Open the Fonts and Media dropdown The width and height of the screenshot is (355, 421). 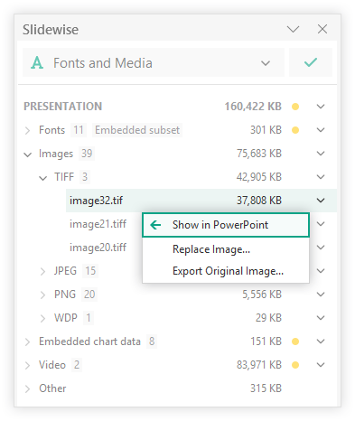pyautogui.click(x=154, y=62)
